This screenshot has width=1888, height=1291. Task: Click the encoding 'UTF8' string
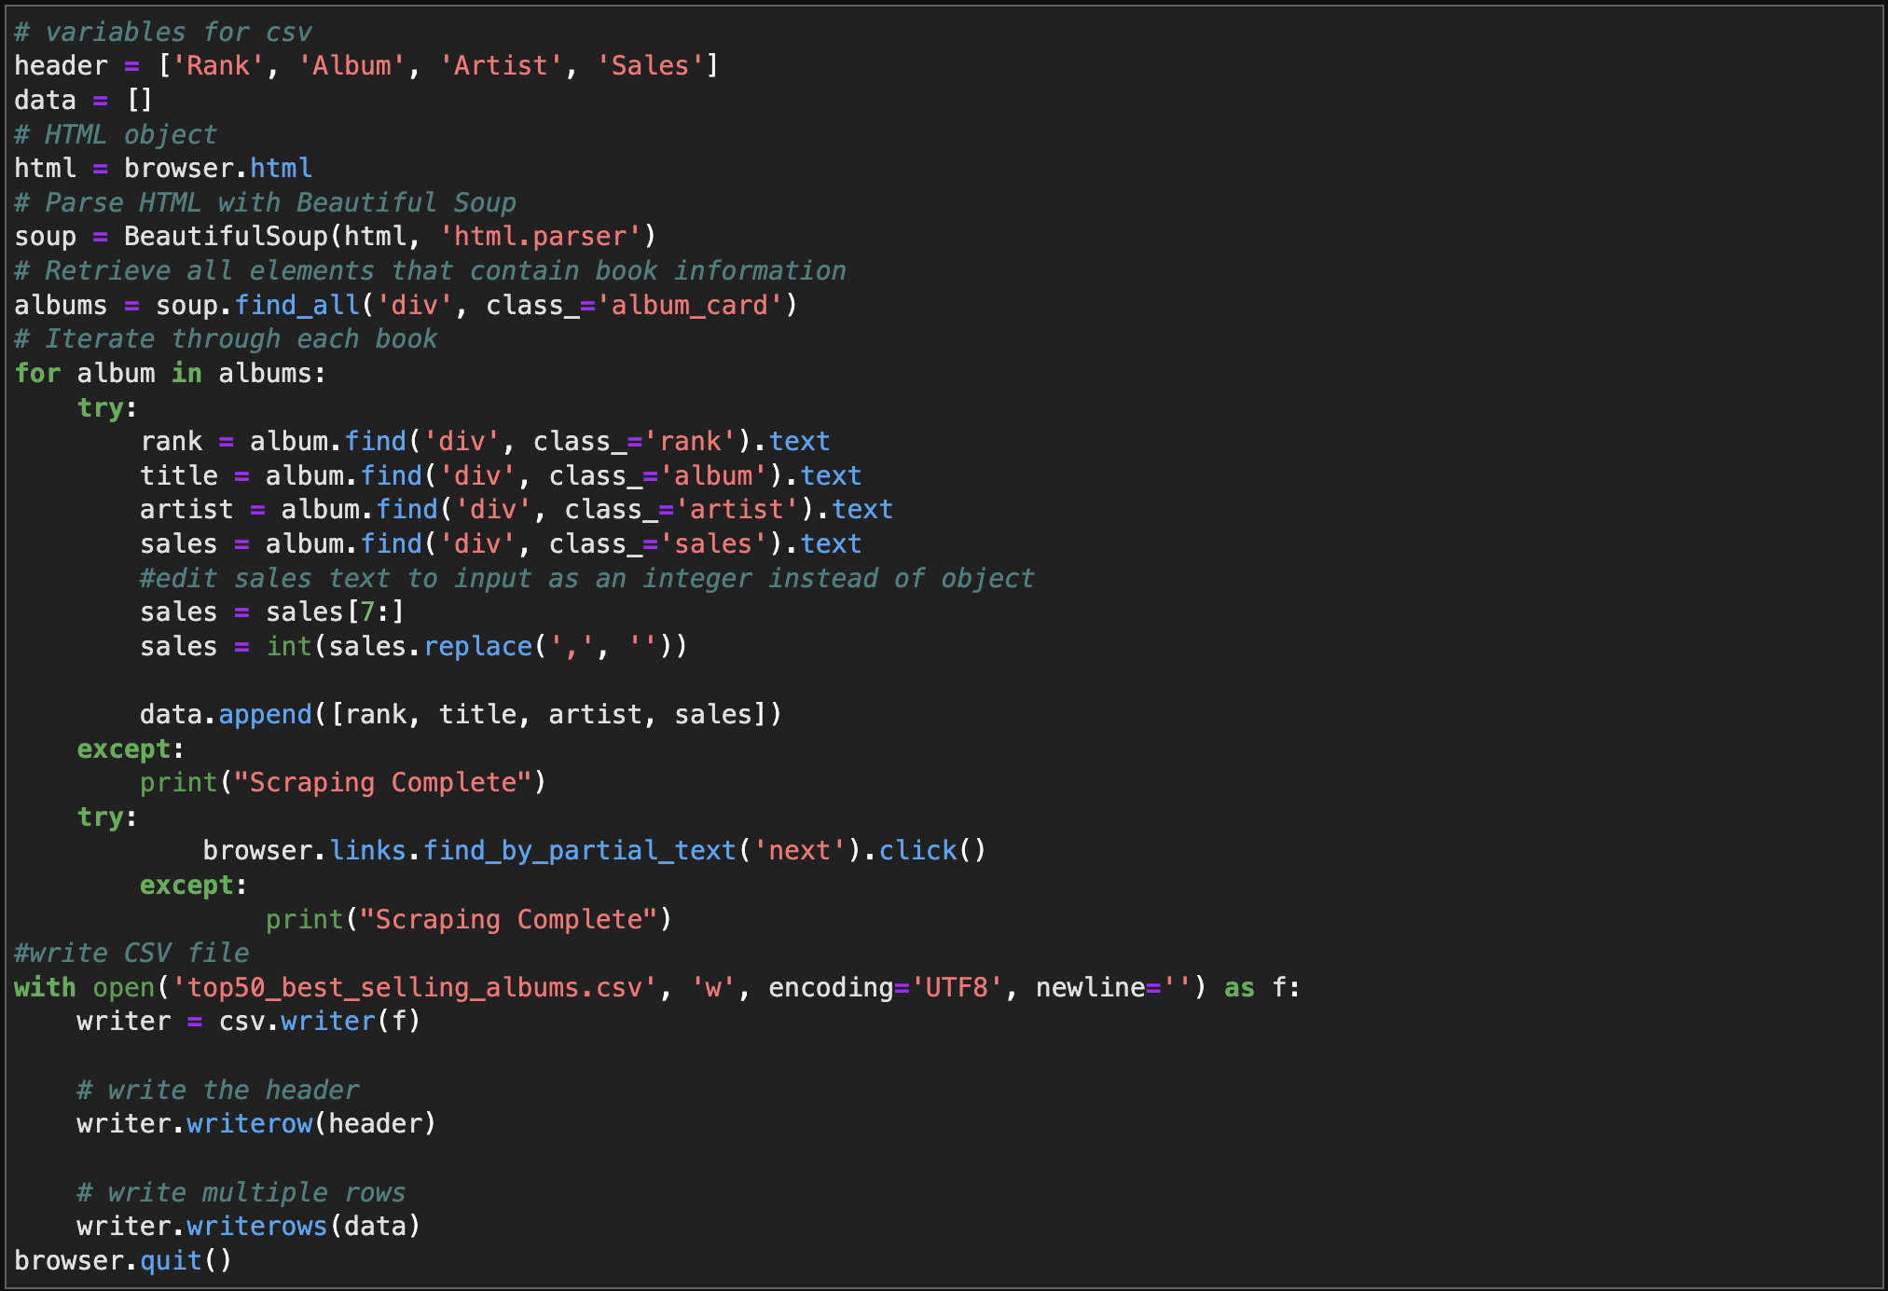tap(957, 988)
